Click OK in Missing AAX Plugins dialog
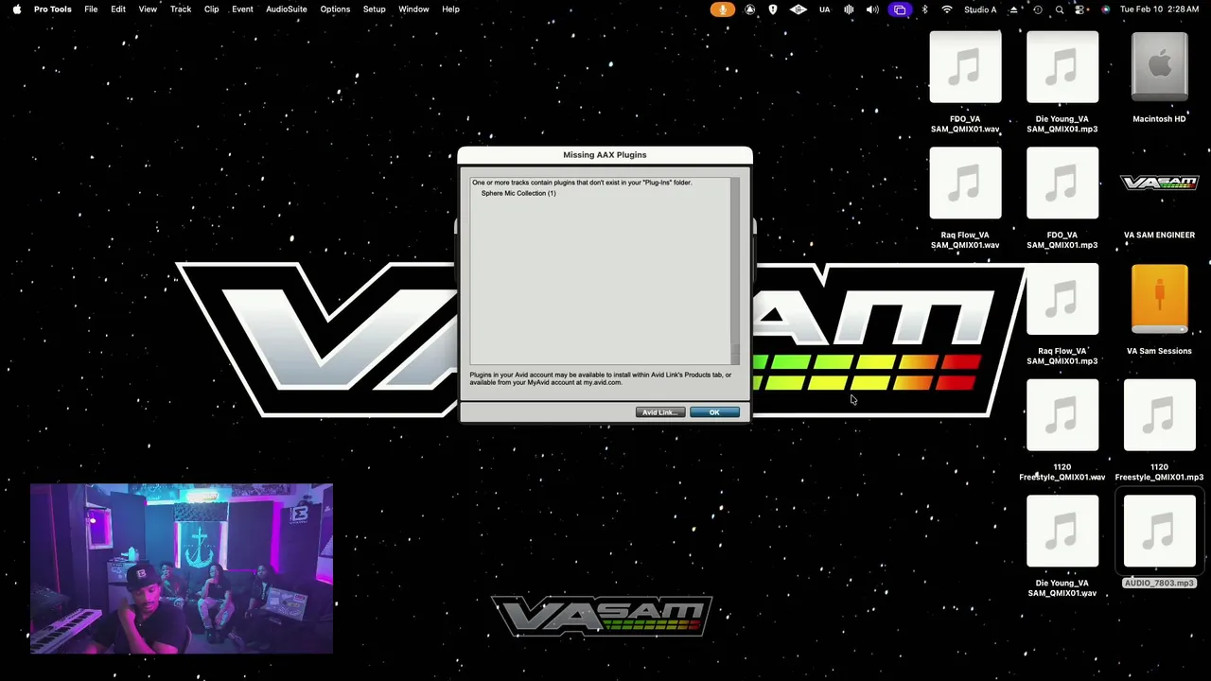The image size is (1211, 681). point(714,412)
